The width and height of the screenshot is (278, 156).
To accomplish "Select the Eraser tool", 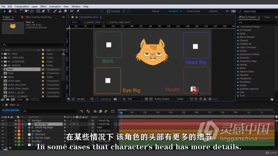I will coord(65,11).
